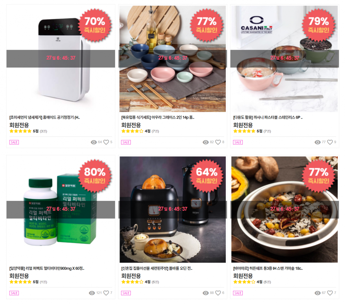Click the SALE tag on the toaster card
The height and width of the screenshot is (304, 345).
126,293
